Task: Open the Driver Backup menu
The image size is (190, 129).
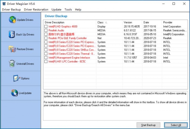Action: tap(11, 10)
